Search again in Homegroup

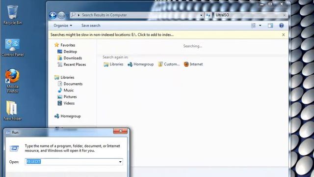tap(141, 64)
